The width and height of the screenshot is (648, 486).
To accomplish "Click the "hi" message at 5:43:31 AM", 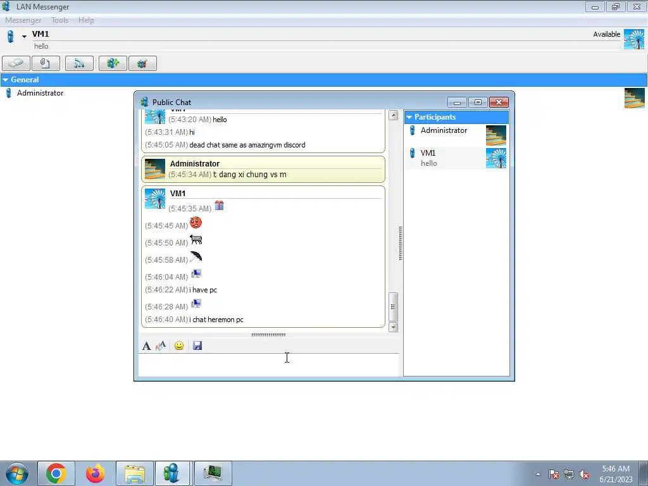I will pos(192,132).
